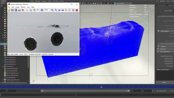Expand the Clipping section
Image resolution: width=174 pixels, height=98 pixels.
(159, 47)
